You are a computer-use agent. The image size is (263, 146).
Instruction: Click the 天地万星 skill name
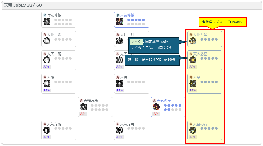tap(200, 35)
